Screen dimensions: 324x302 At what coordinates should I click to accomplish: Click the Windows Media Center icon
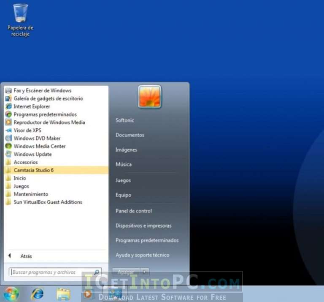8,146
